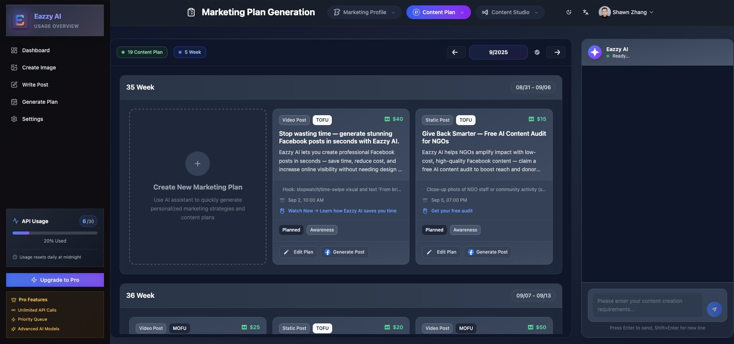Click the $40 ad budget icon
The width and height of the screenshot is (734, 344).
tap(387, 119)
